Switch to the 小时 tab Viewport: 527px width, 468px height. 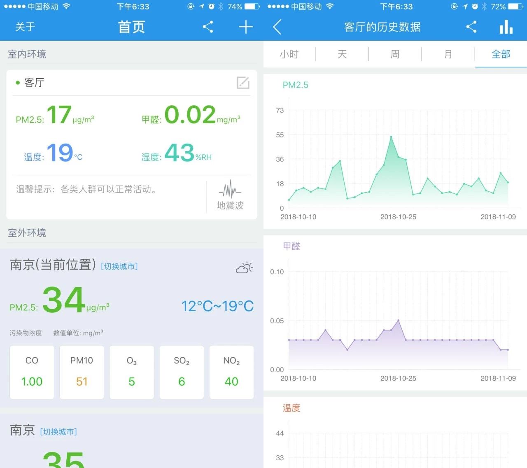tap(289, 54)
